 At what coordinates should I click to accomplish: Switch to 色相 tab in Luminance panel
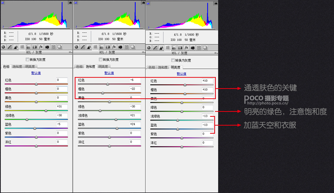click(x=152, y=68)
